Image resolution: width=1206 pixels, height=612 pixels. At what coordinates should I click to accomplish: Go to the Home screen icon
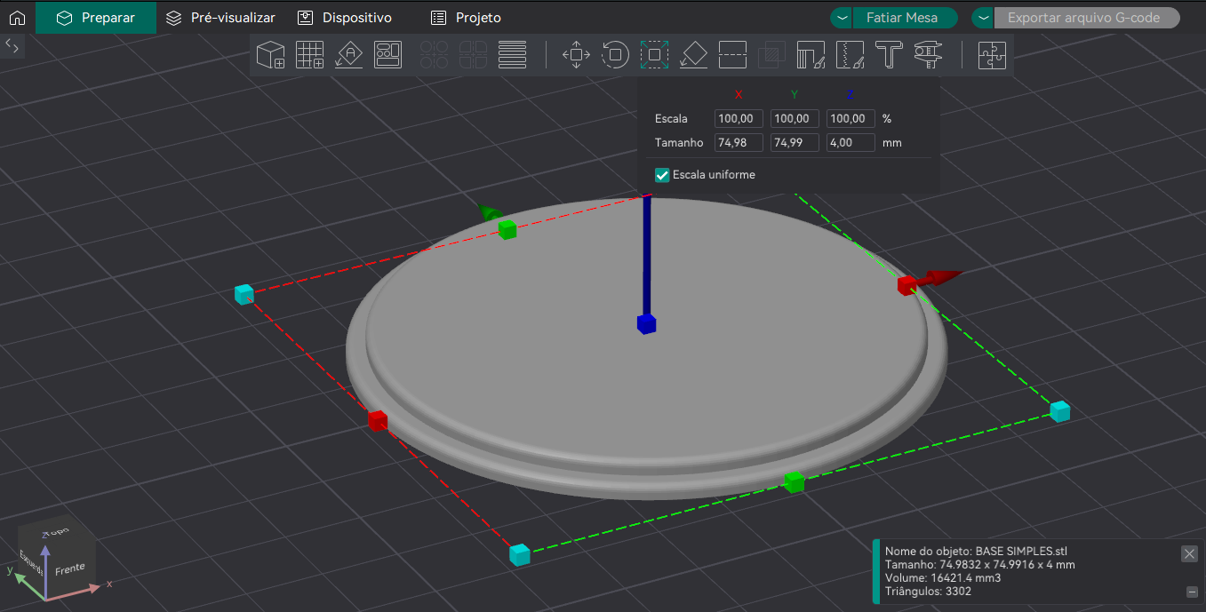(x=17, y=18)
